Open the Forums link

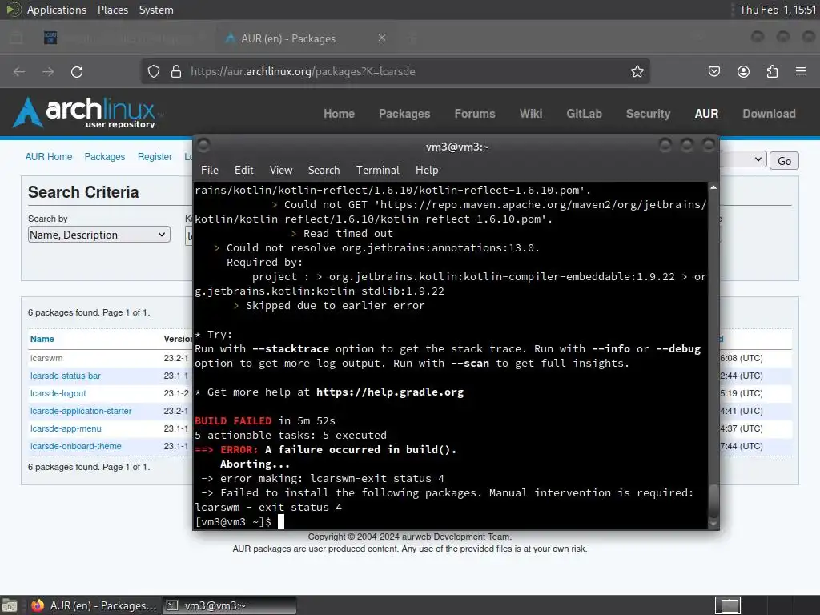pos(475,114)
